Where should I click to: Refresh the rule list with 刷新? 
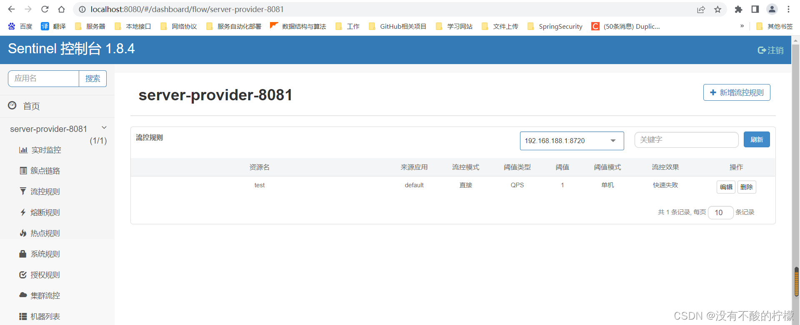pos(757,139)
